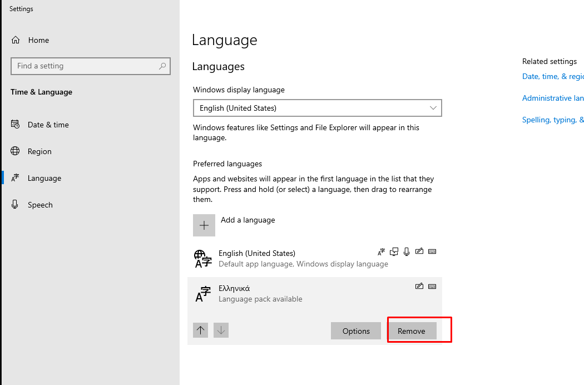Click the Home icon in the sidebar

(16, 40)
